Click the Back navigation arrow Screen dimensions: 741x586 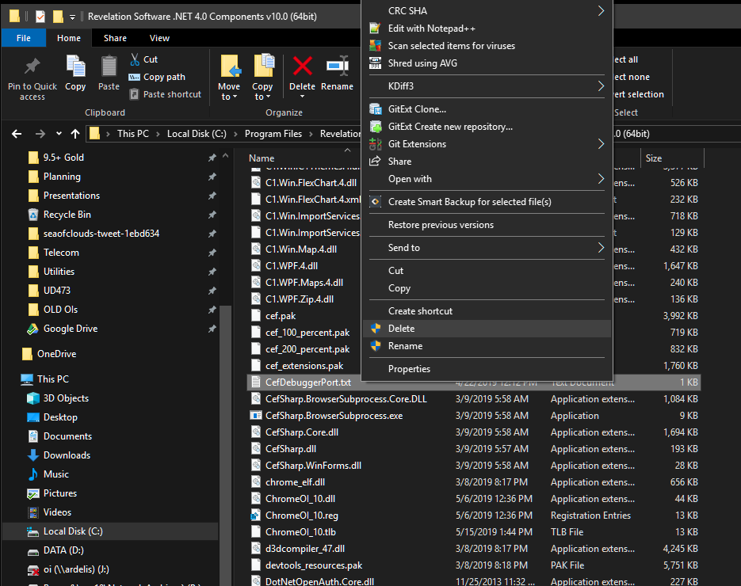[x=17, y=134]
